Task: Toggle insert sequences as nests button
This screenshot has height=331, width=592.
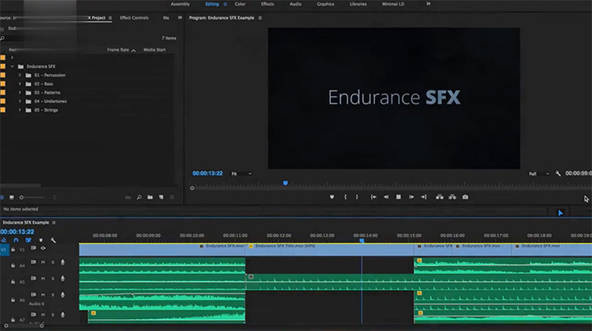Action: tap(4, 240)
